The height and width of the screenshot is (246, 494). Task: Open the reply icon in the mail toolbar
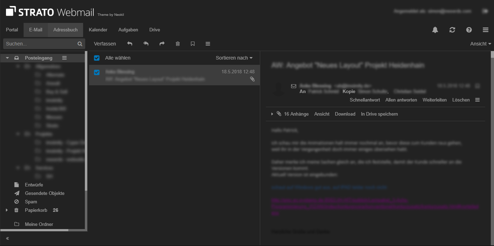click(x=130, y=43)
